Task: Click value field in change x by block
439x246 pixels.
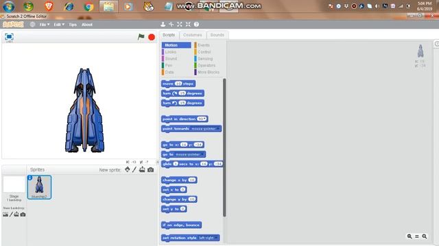Action: 192,180
